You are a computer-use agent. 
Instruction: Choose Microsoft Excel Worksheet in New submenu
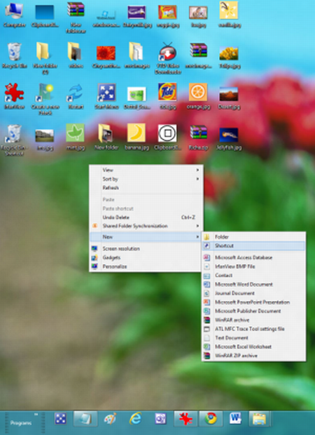[253, 347]
